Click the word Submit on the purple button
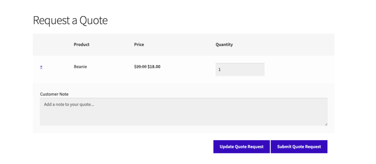Screen dimensions: 376x164 coord(284,147)
